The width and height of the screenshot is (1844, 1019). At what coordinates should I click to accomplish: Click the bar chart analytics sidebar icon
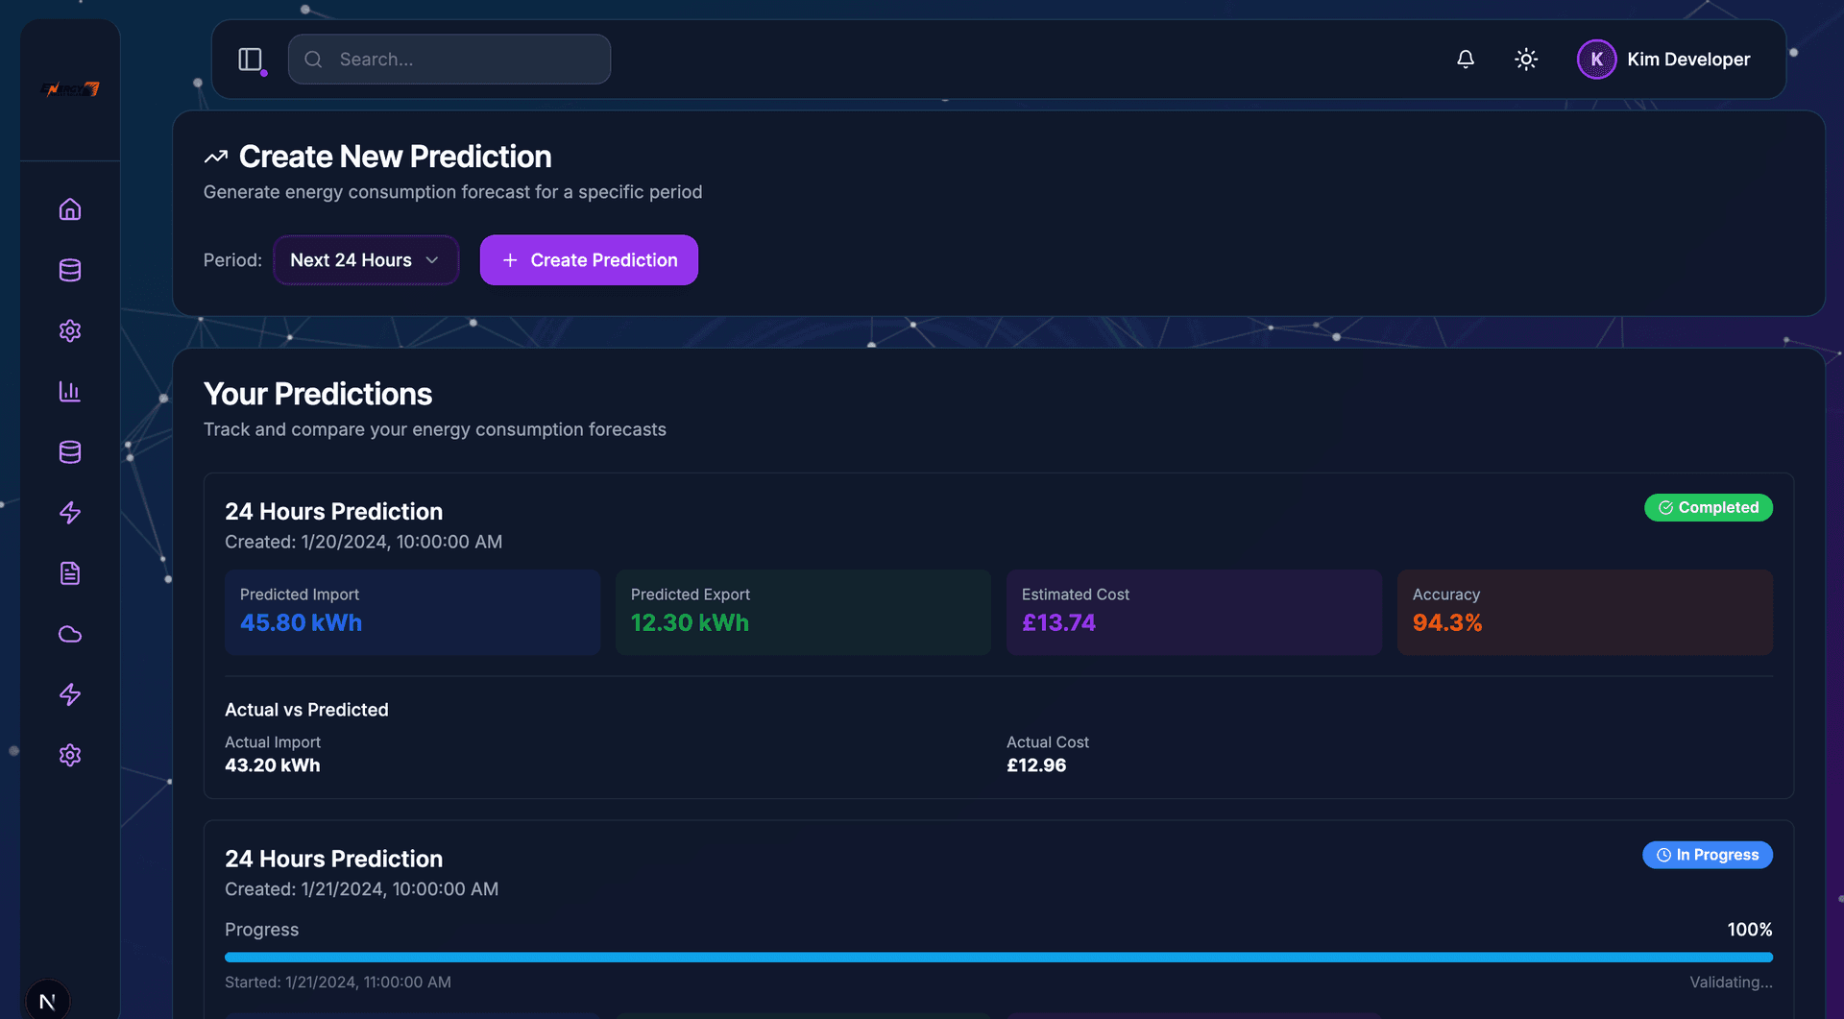[x=70, y=391]
